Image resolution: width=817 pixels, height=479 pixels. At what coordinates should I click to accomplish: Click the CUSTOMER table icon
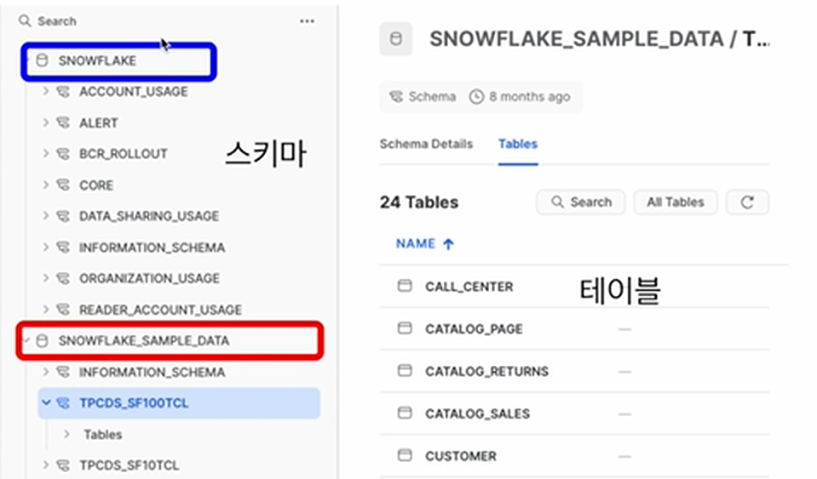[x=405, y=455]
